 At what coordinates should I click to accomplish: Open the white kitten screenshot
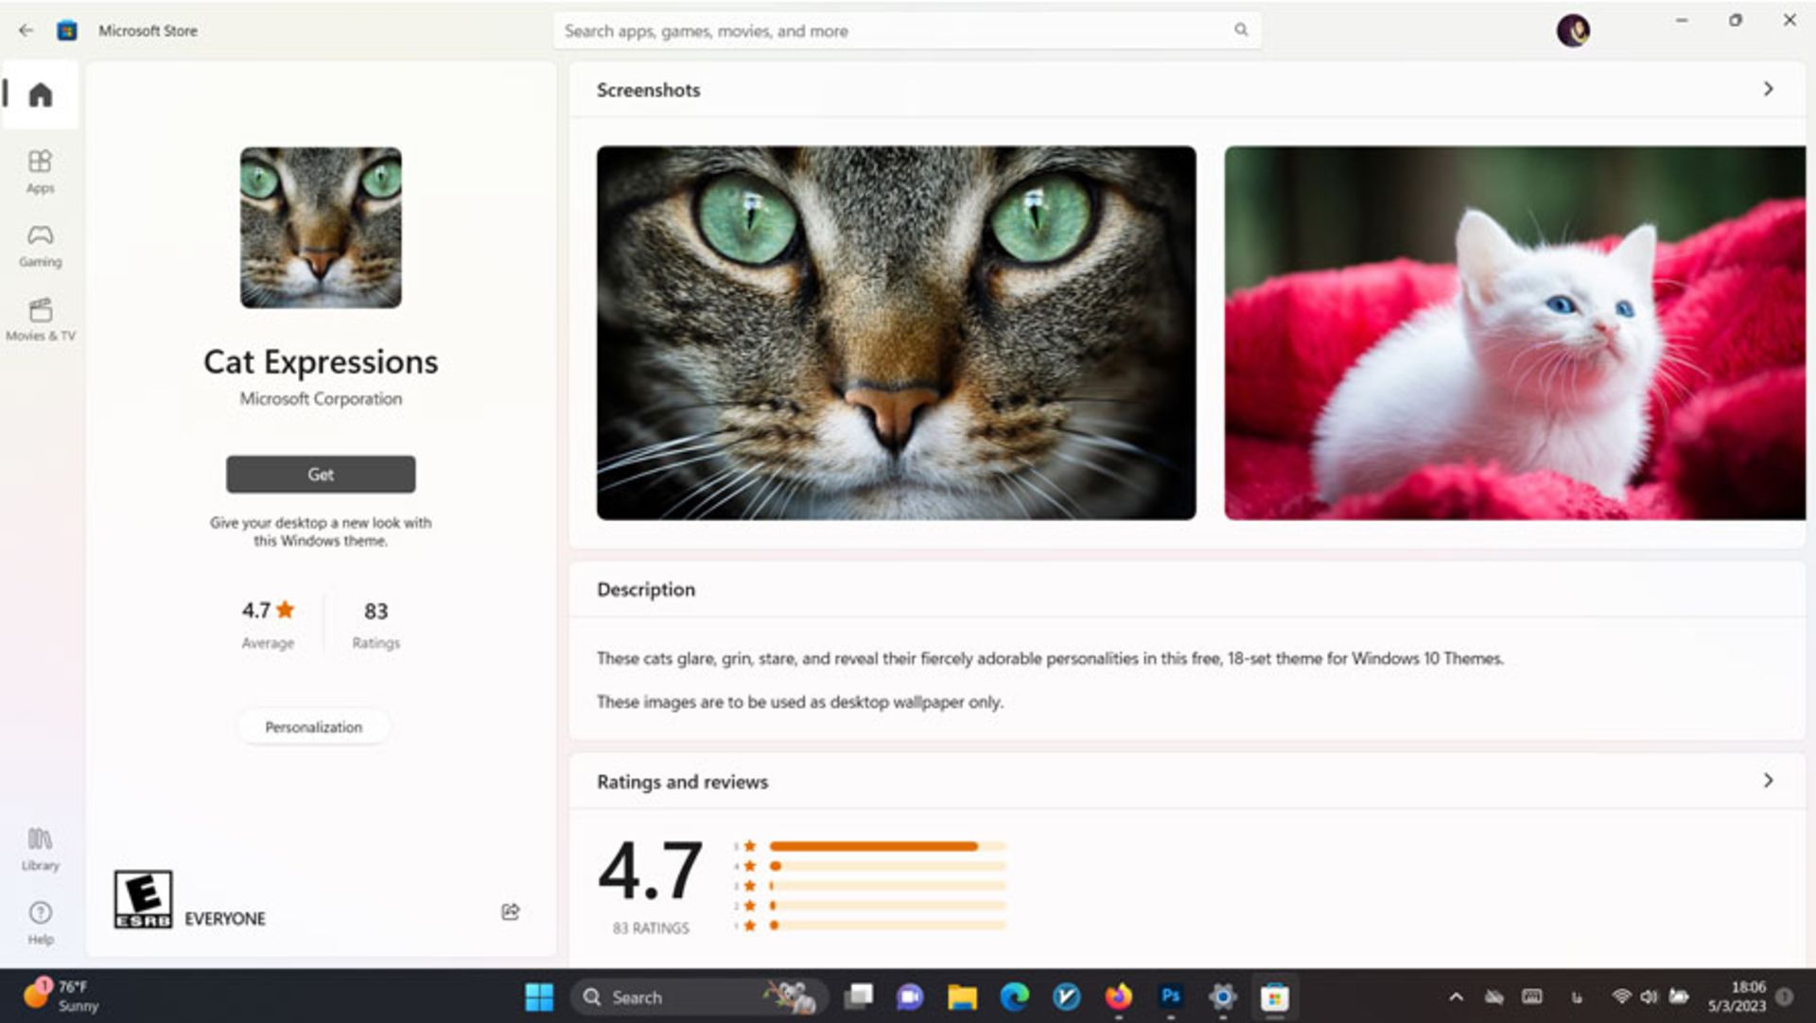(x=1514, y=332)
